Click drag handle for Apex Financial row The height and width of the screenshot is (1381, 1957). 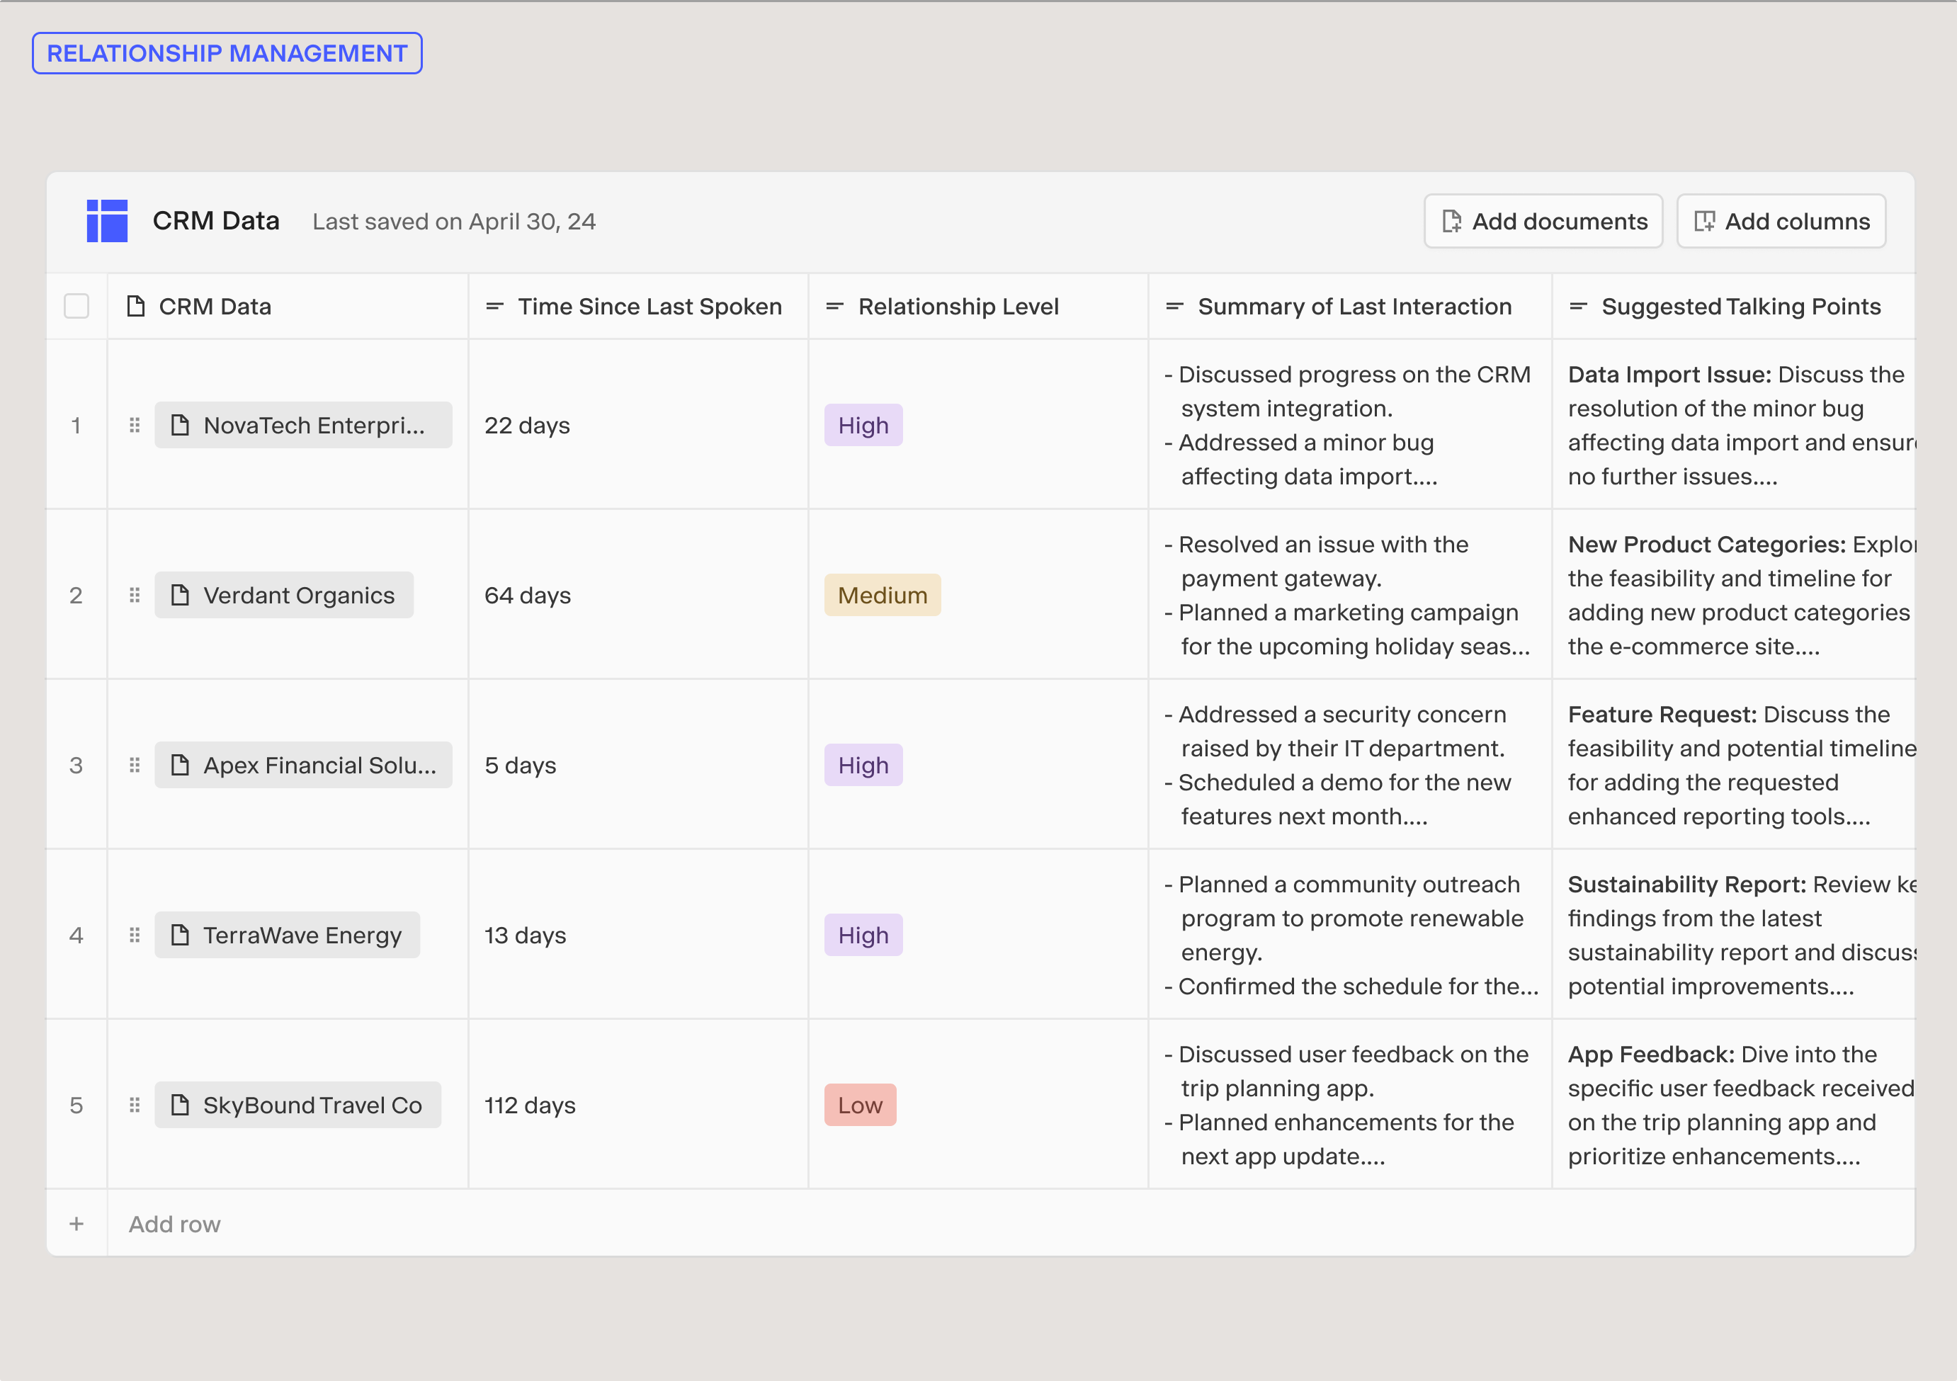pyautogui.click(x=135, y=765)
